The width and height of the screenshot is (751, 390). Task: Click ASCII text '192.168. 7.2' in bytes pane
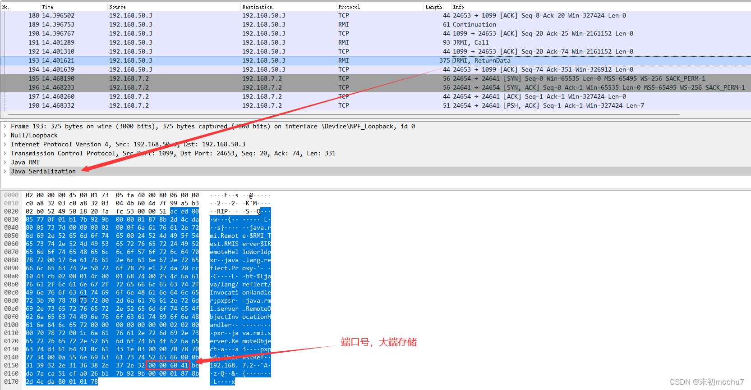(231, 366)
